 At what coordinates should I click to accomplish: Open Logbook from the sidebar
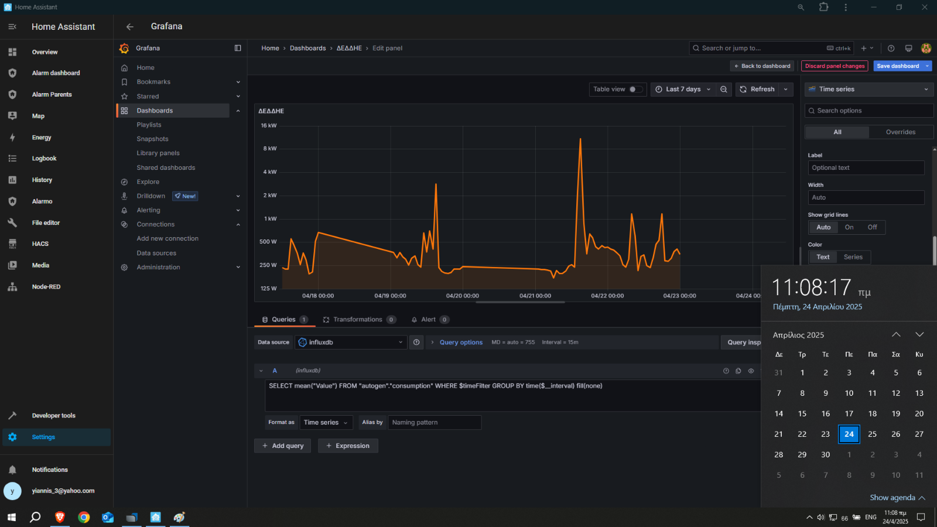(x=57, y=159)
